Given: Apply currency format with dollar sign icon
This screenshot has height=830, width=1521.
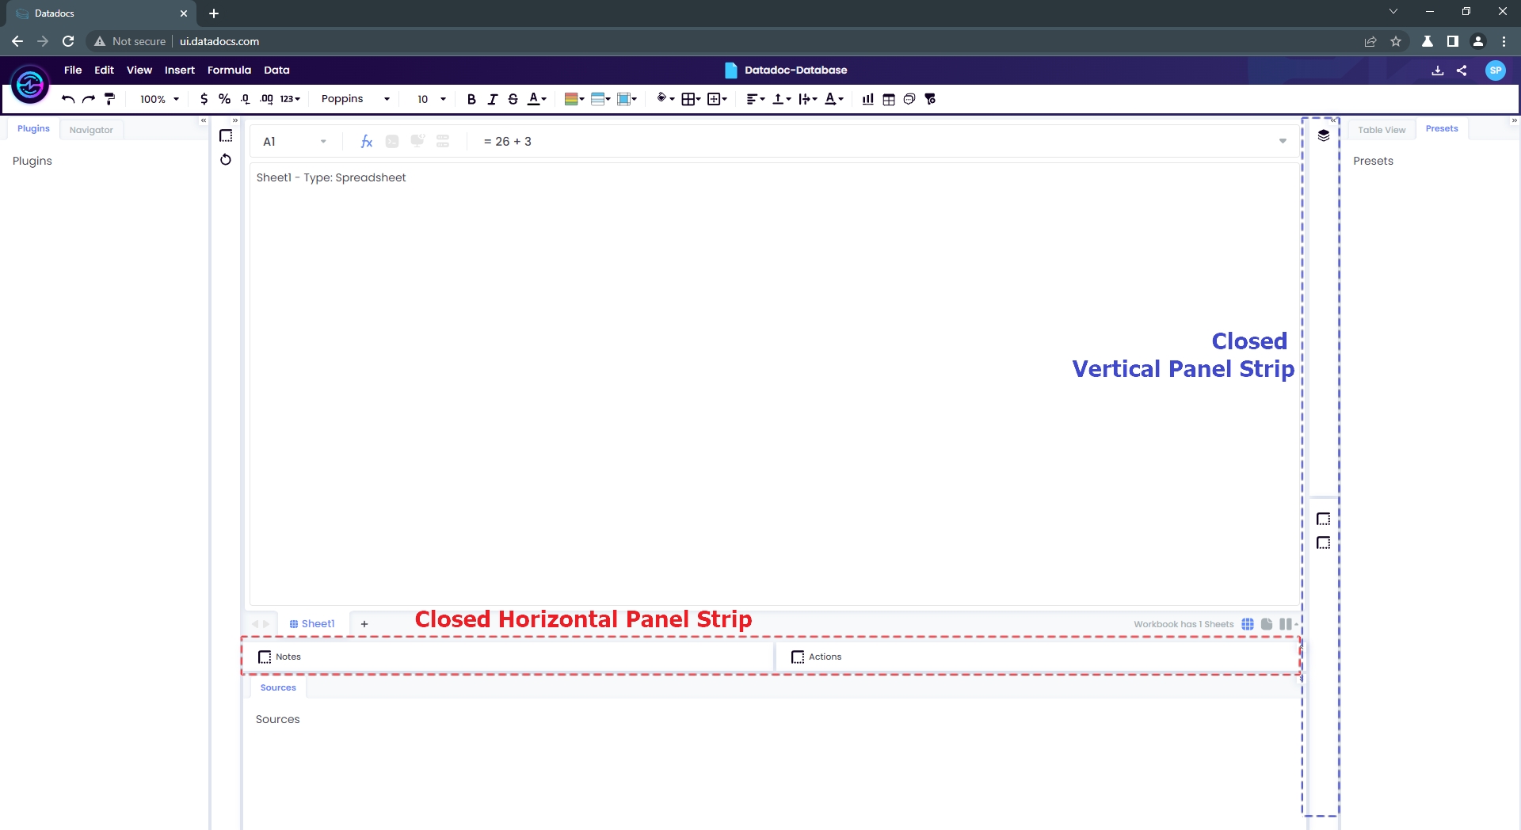Looking at the screenshot, I should [204, 99].
